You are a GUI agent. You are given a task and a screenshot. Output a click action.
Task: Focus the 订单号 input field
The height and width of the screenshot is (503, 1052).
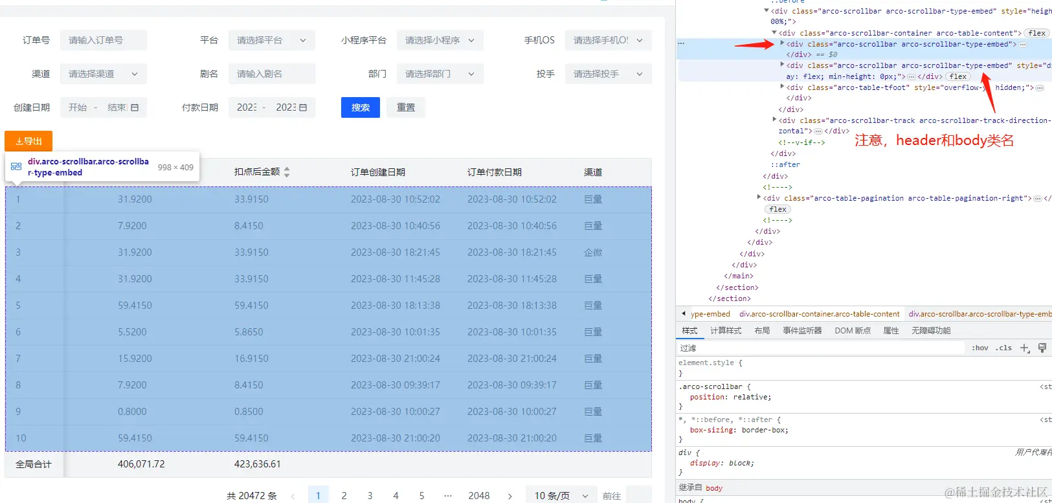104,40
